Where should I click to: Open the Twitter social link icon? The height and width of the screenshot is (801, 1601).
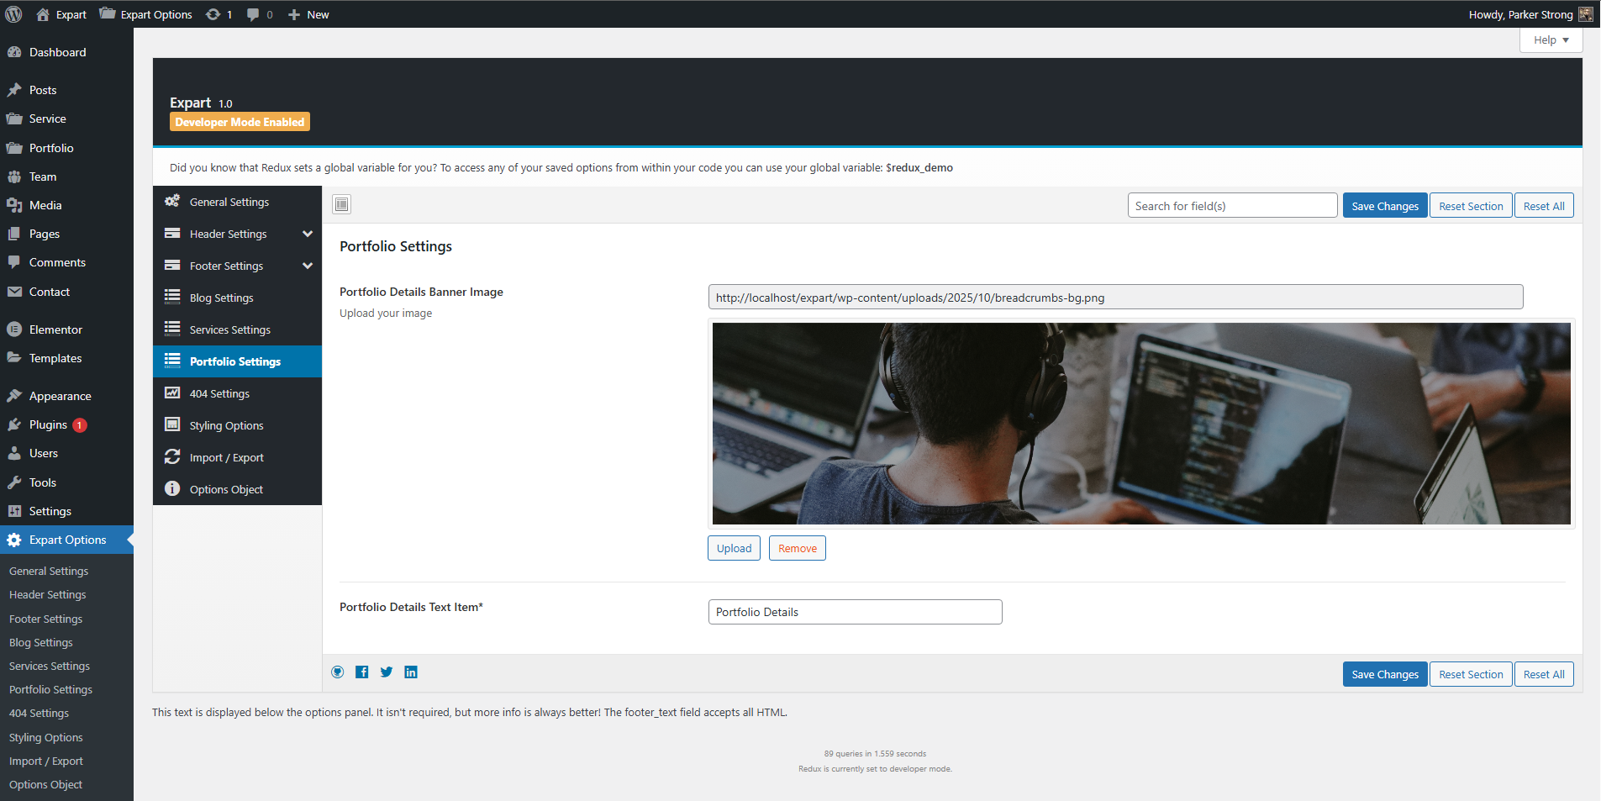click(387, 672)
